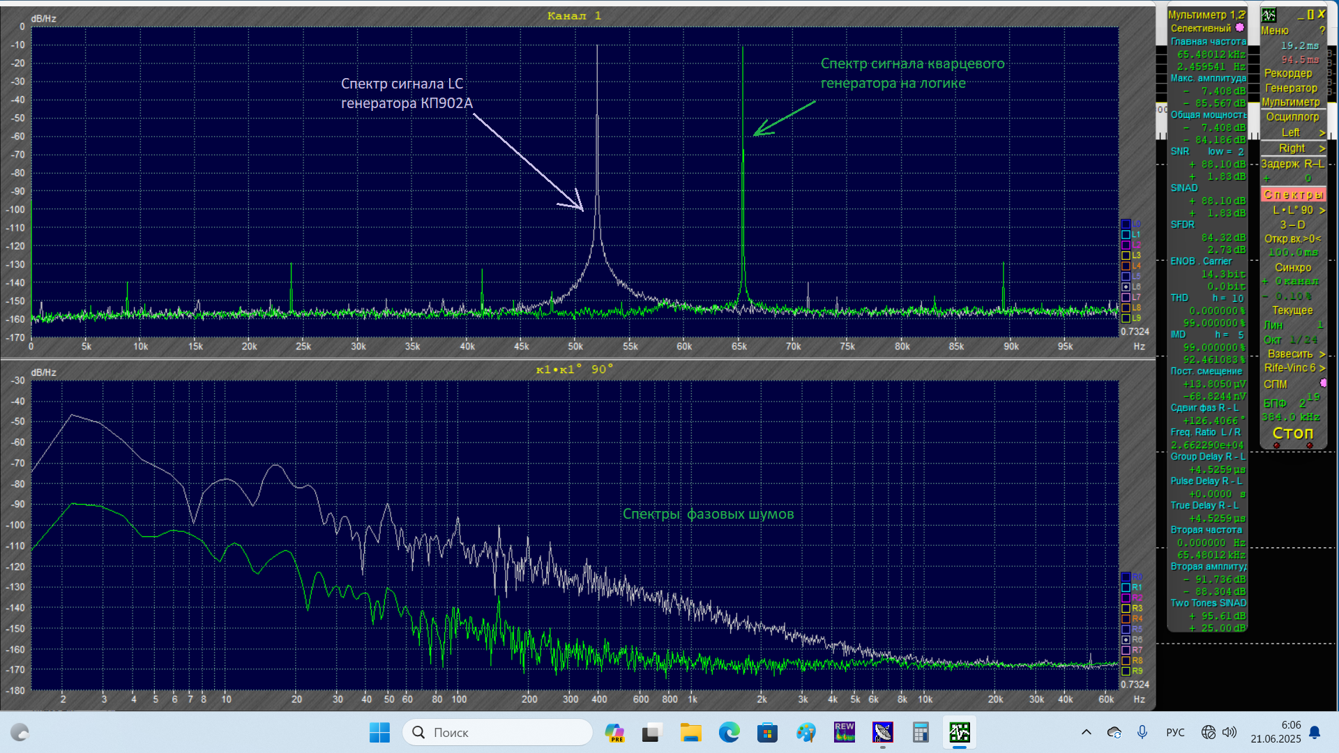This screenshot has height=753, width=1339.
Task: Open REW app from the taskbar
Action: 844,733
